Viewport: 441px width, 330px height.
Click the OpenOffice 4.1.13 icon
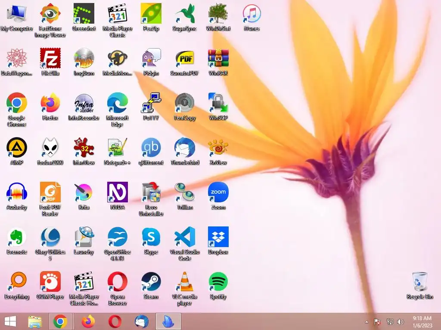tap(117, 237)
